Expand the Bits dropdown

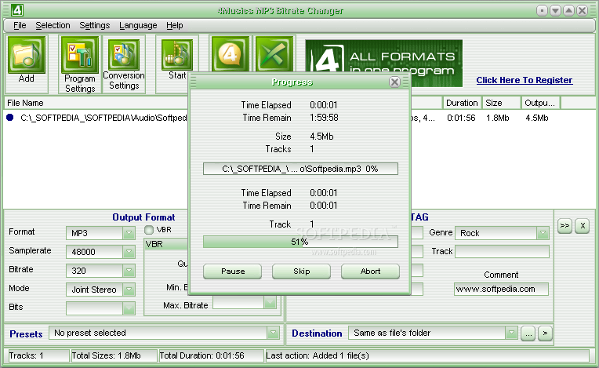(129, 308)
